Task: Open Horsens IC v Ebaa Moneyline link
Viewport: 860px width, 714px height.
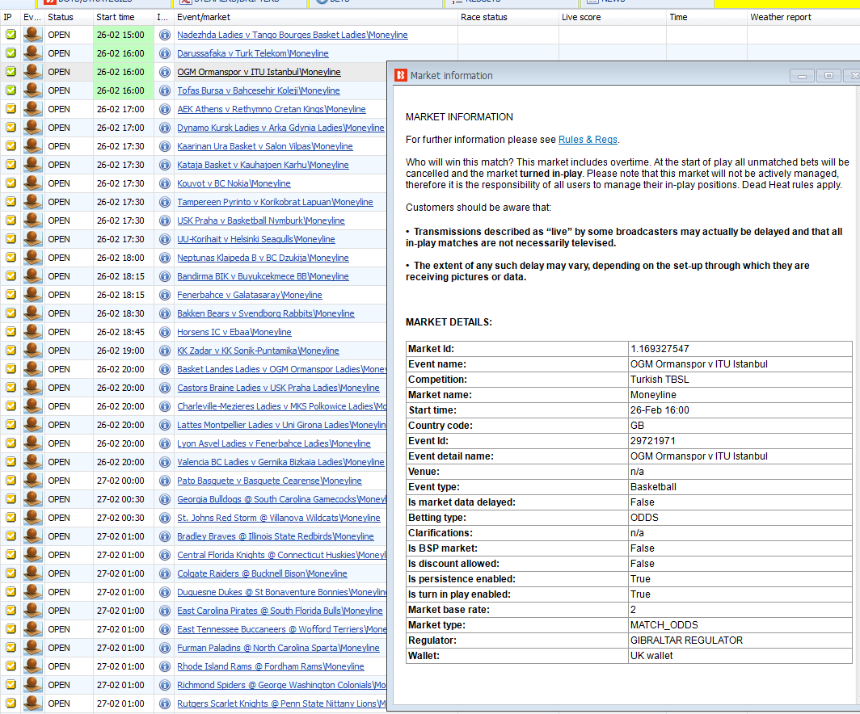Action: pos(234,333)
